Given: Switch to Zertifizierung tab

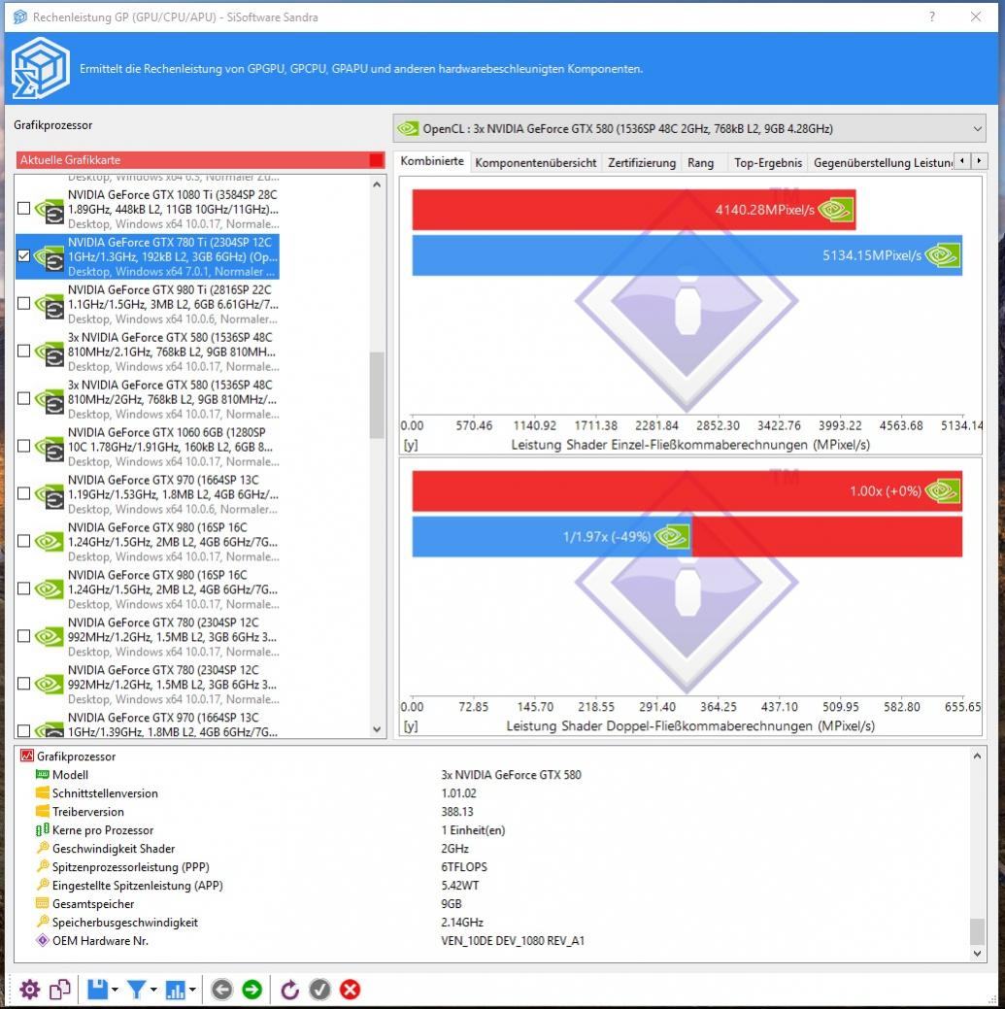Looking at the screenshot, I should pos(642,163).
